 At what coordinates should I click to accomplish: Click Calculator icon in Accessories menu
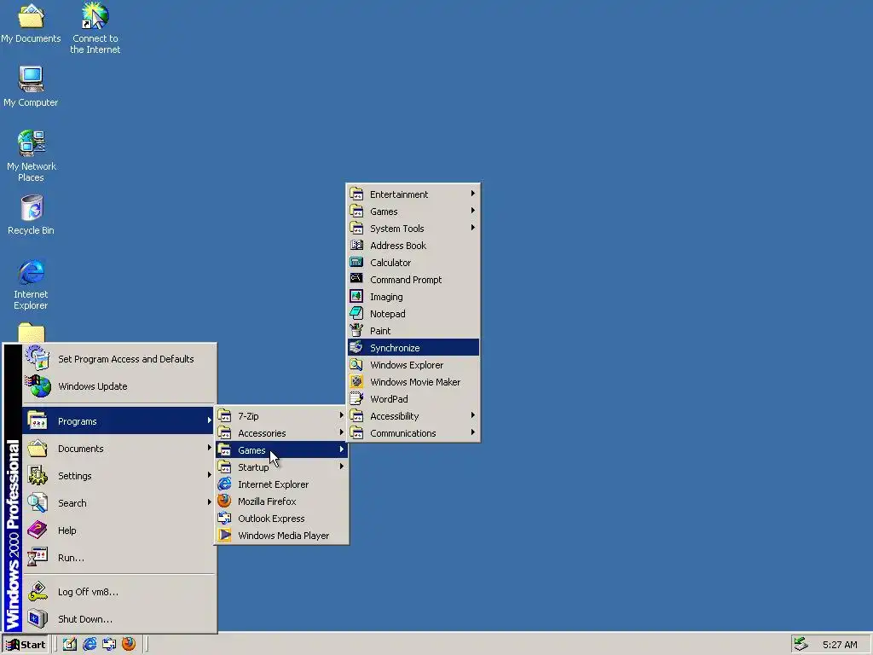356,263
